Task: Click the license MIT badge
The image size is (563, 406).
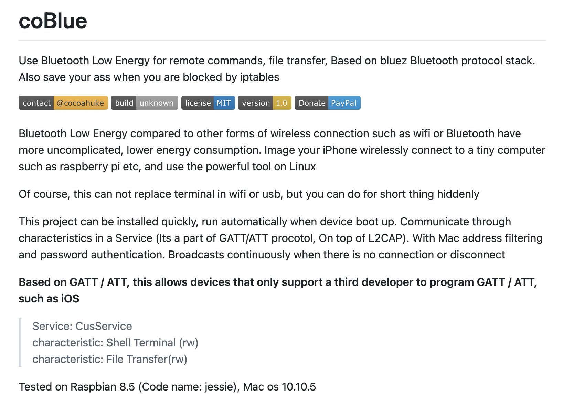Action: point(208,103)
